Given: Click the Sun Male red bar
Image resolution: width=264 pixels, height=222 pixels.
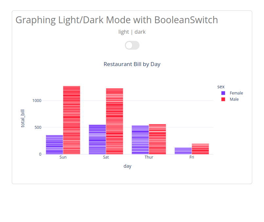Looking at the screenshot, I should 71,120.
